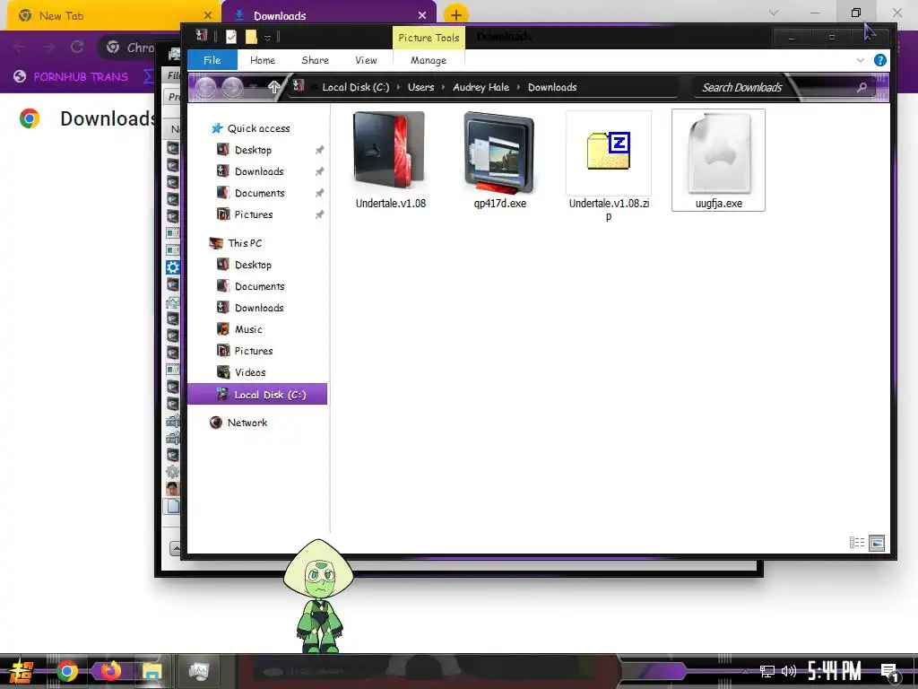This screenshot has height=689, width=918.
Task: Click the Picture Tools contextual tab
Action: (x=429, y=38)
